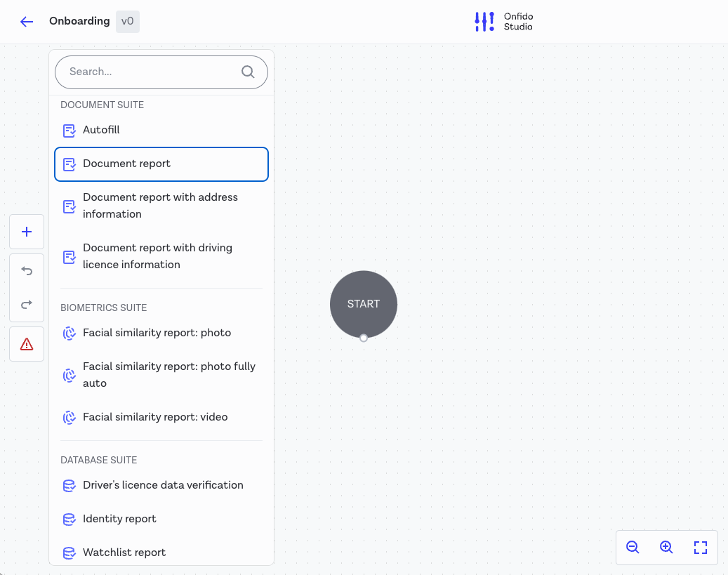
Task: Click the search magnifying glass icon
Action: pos(248,72)
